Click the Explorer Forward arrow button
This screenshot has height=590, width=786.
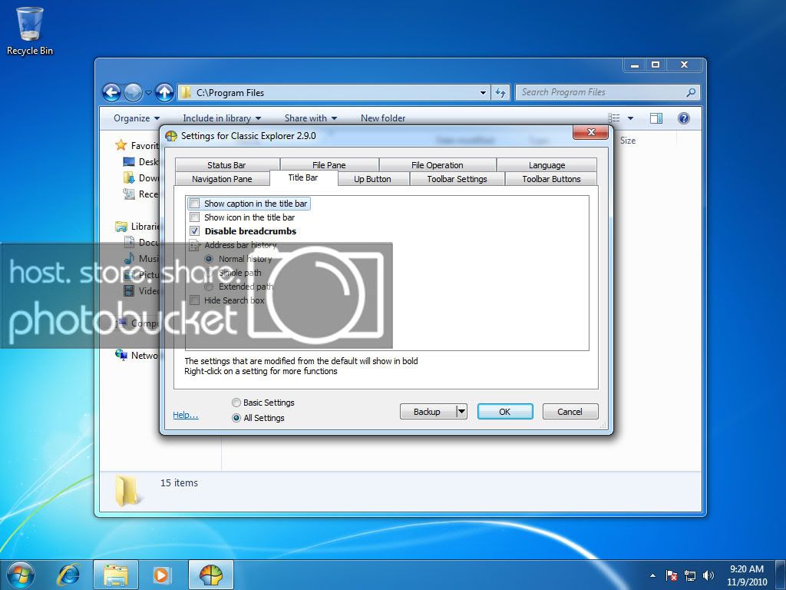(x=133, y=92)
